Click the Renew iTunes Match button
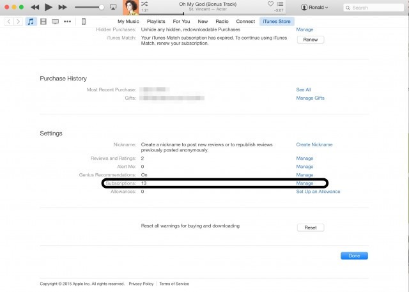Screen dimensions: 409x292 coord(311,40)
